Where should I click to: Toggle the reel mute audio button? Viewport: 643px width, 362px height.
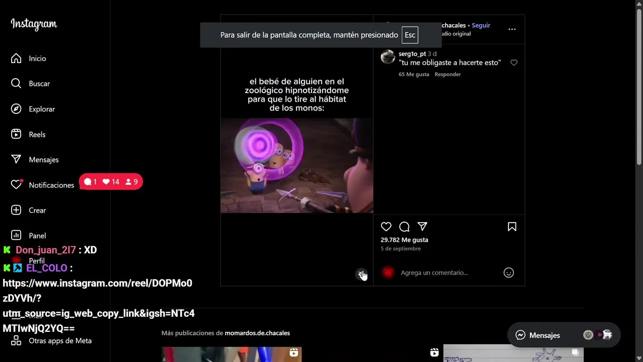click(361, 274)
